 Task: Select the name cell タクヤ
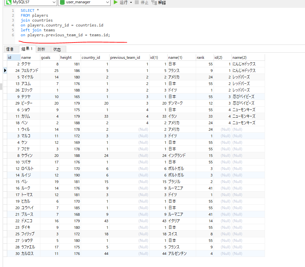30,64
